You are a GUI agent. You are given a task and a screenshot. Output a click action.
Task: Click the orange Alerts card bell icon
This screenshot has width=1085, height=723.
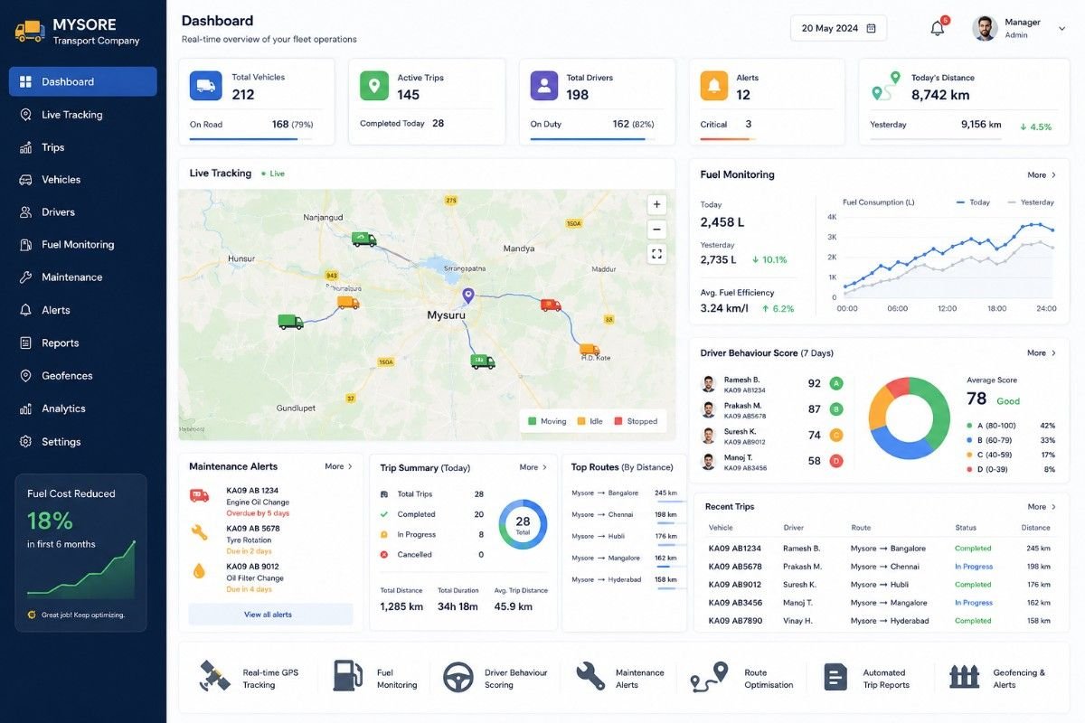714,86
